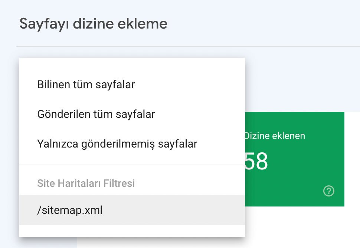Click the Site Haritaları Filtresi header
The image size is (360, 248).
[x=86, y=183]
